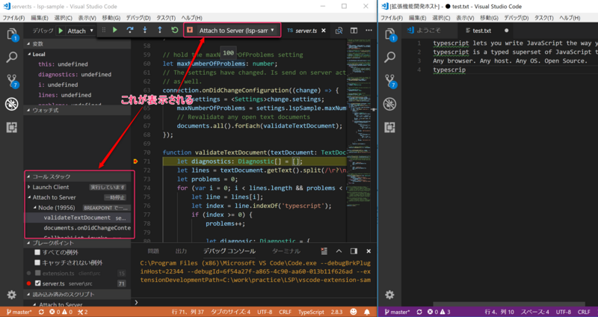Image resolution: width=598 pixels, height=317 pixels.
Task: Open settings gear in right window
Action: [x=389, y=295]
